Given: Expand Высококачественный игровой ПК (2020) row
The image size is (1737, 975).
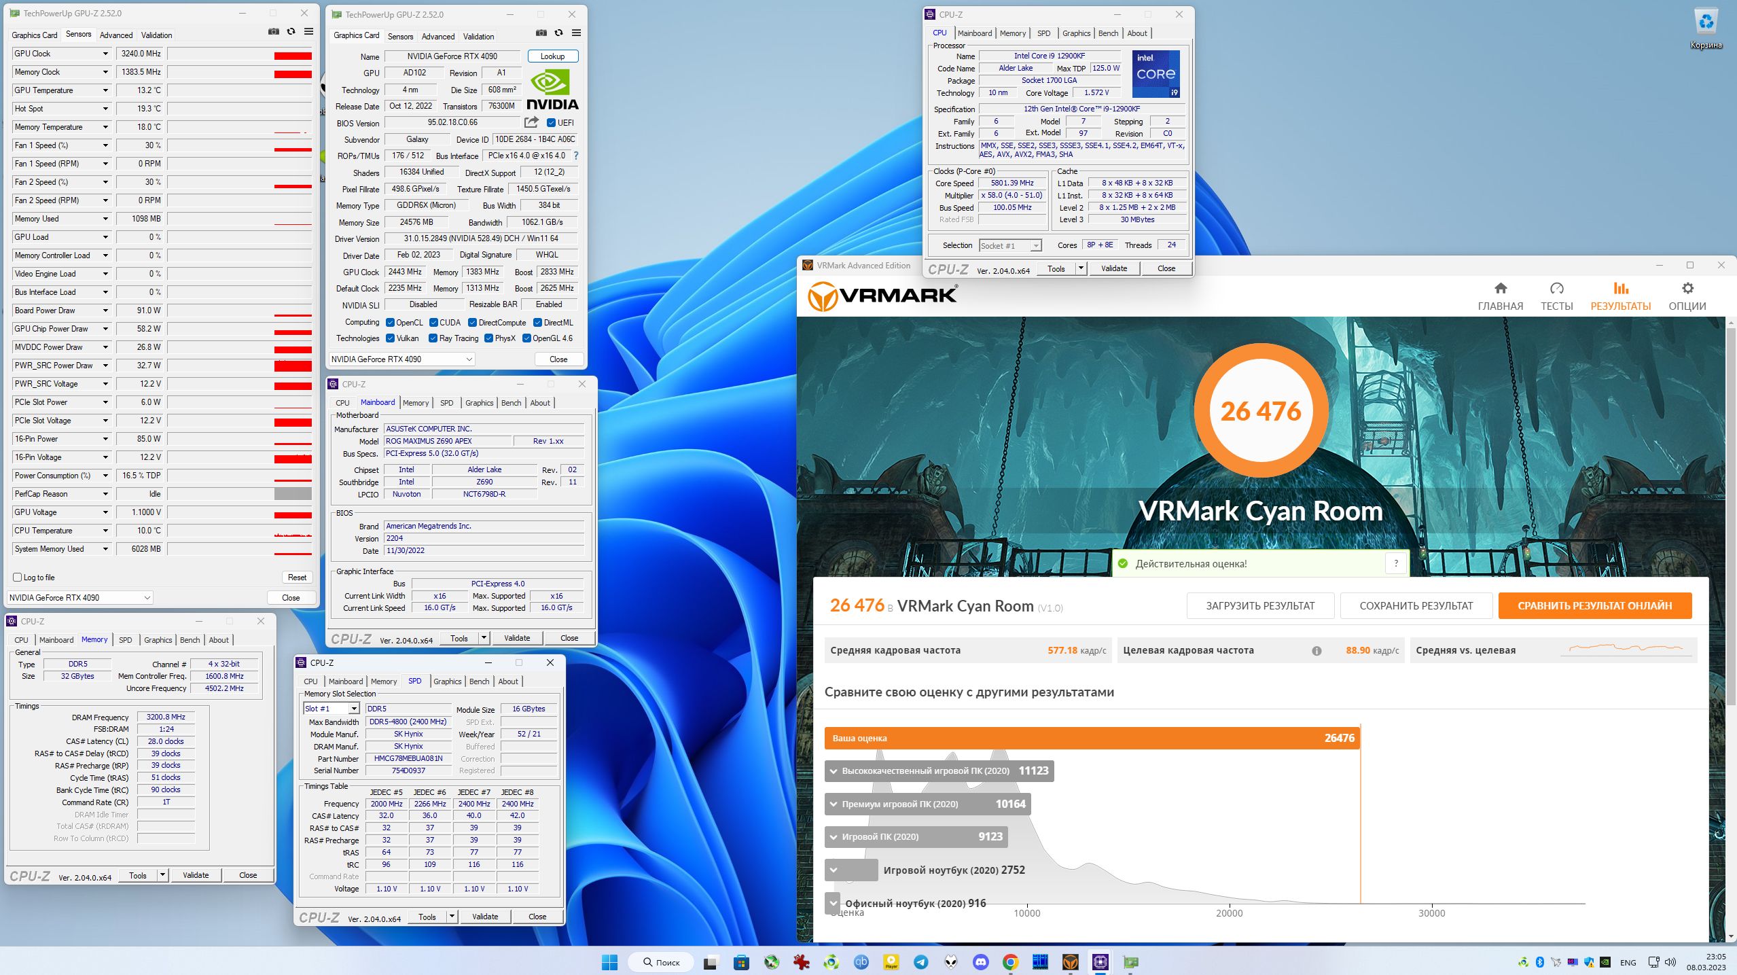Looking at the screenshot, I should [834, 771].
